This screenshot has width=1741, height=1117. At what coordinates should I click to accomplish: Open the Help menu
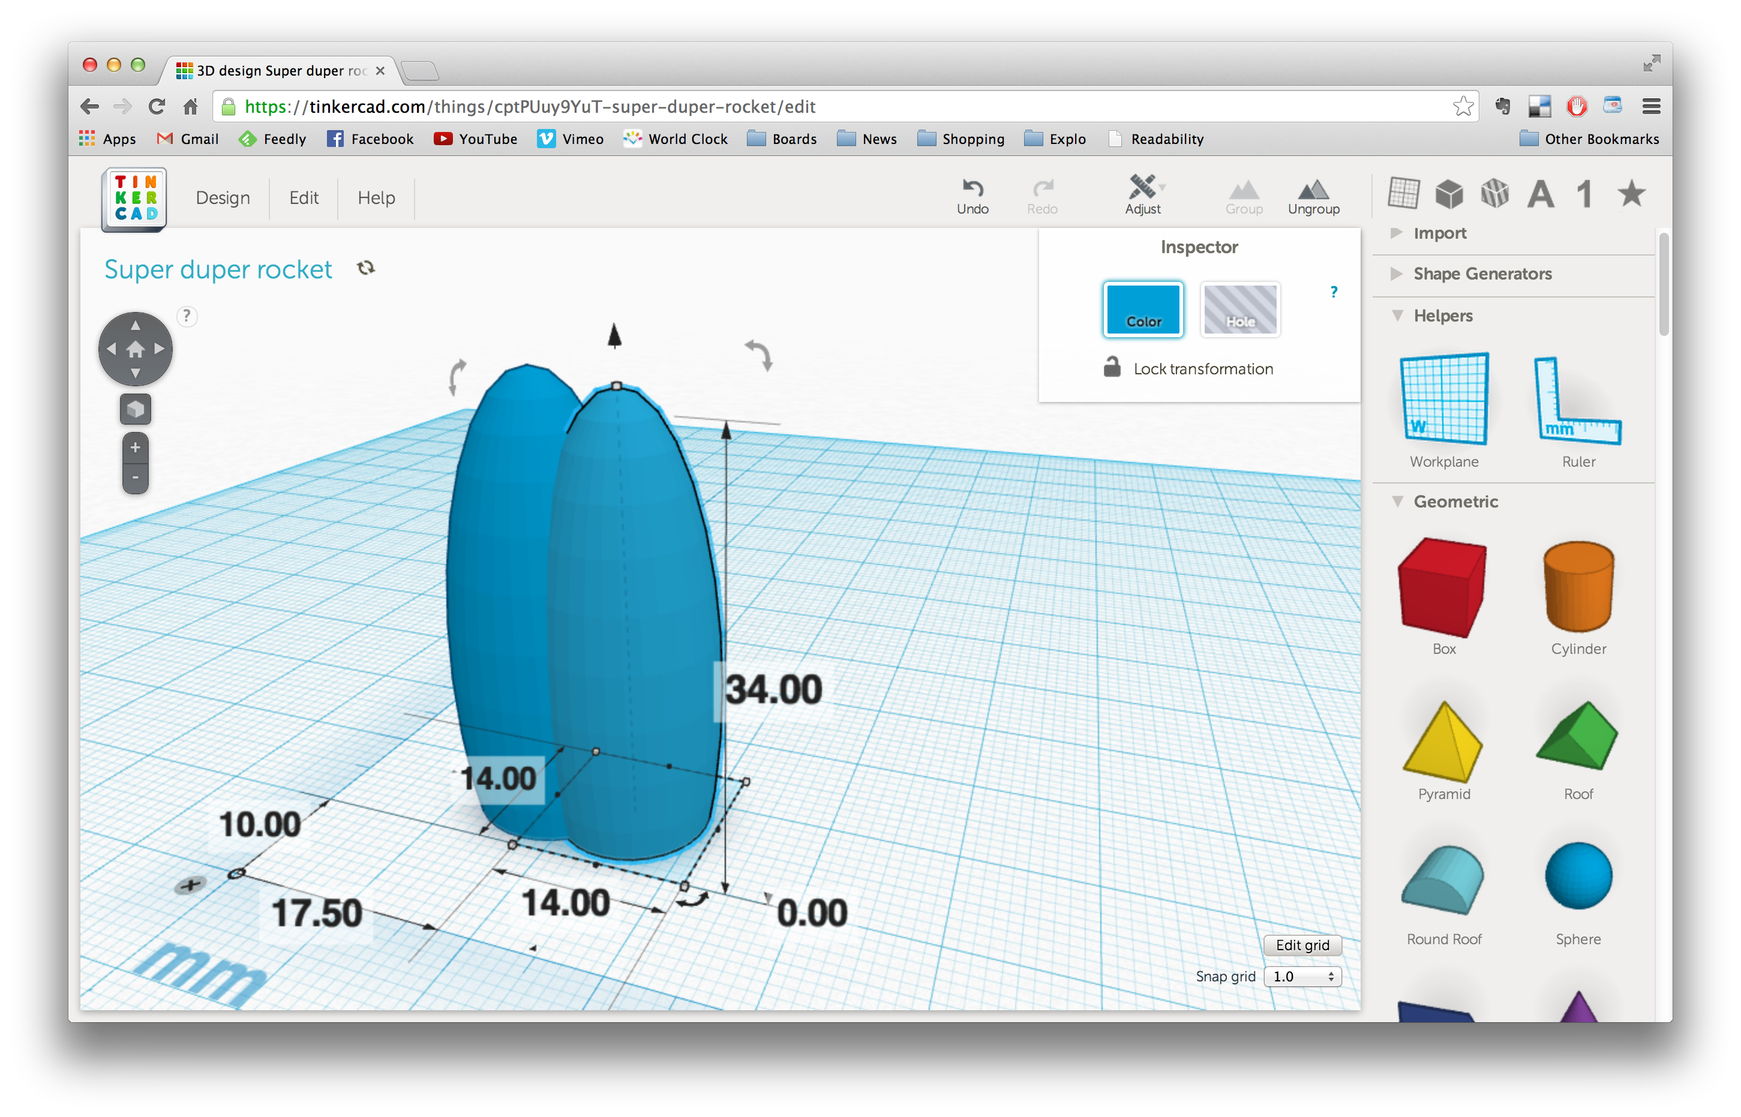(377, 198)
